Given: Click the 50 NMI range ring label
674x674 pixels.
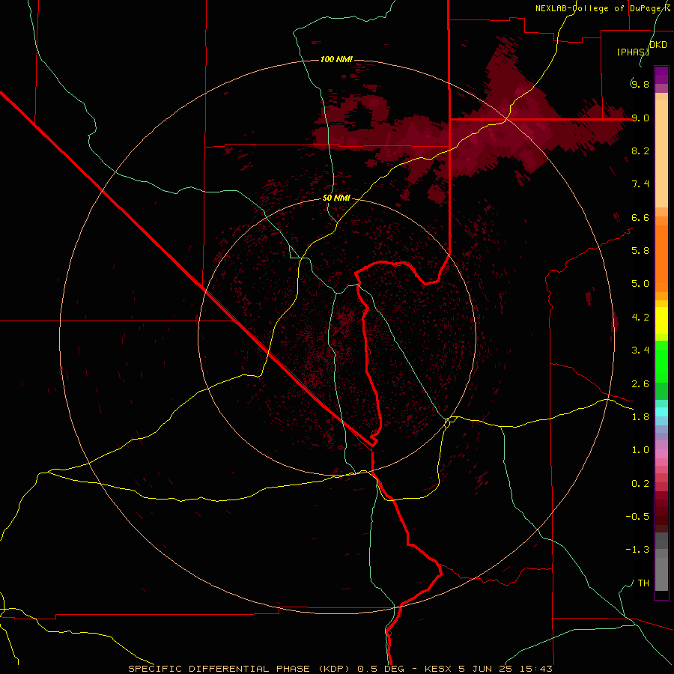Looking at the screenshot, I should pos(336,198).
